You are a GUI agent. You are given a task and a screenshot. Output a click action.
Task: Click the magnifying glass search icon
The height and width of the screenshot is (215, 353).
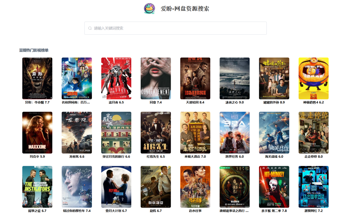(x=89, y=28)
